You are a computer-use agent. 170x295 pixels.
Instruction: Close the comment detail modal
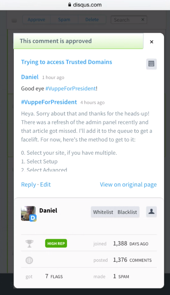[x=151, y=42]
